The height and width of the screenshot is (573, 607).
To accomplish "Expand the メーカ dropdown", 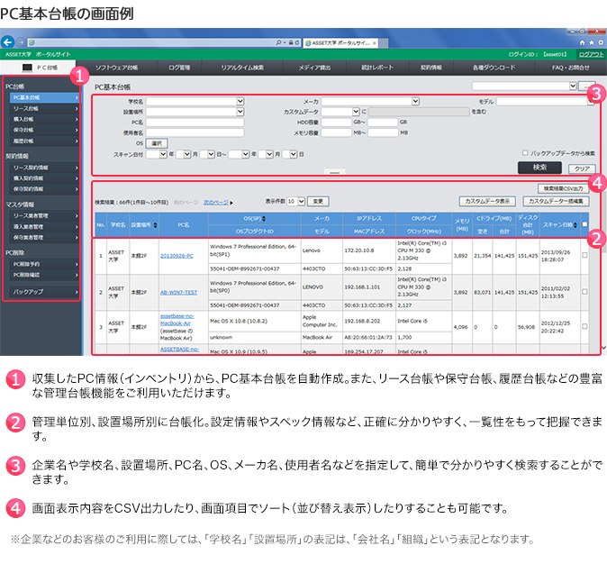I will [415, 102].
